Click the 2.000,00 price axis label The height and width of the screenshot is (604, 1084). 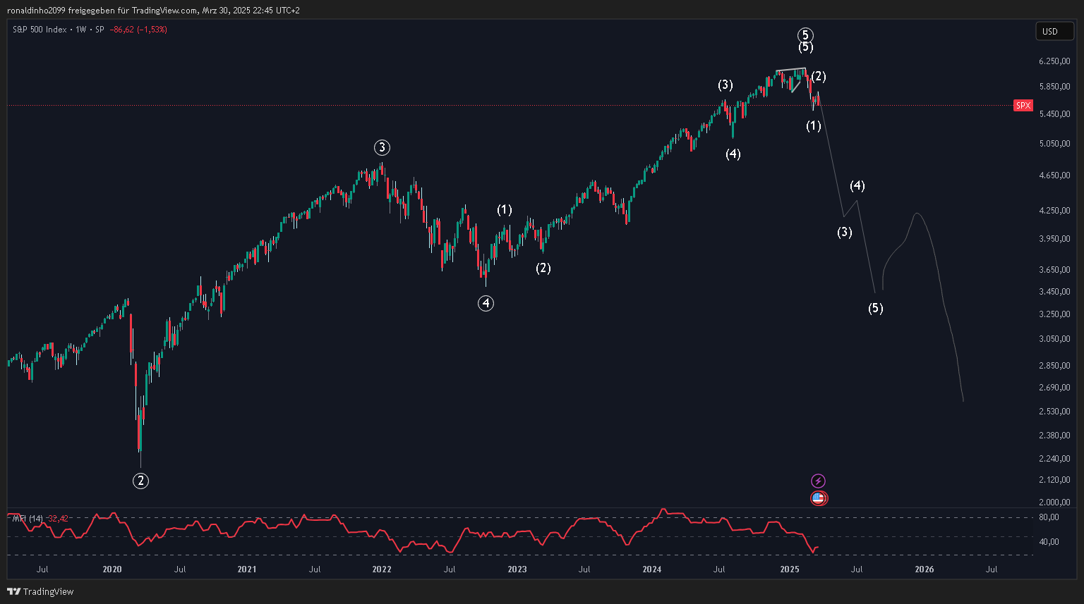pos(1054,503)
